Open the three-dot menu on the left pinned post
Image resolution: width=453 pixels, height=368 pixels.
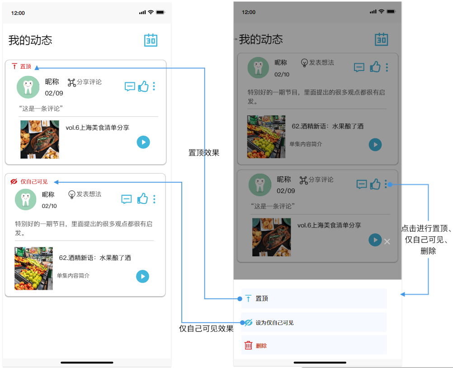coord(154,86)
